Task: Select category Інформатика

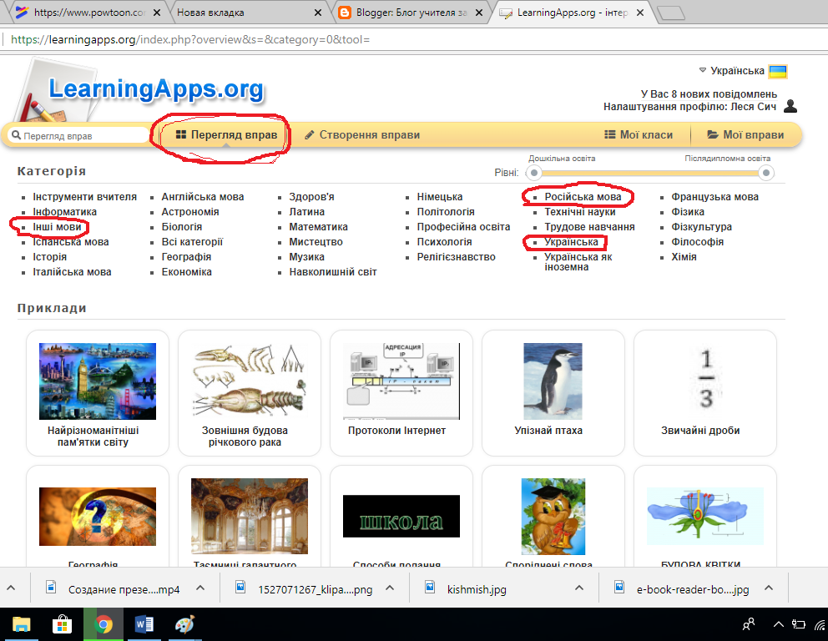Action: point(65,212)
